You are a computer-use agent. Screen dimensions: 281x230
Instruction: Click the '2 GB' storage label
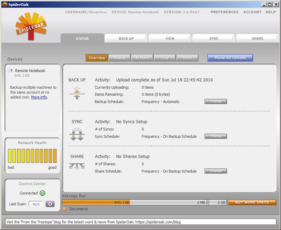pos(221,203)
